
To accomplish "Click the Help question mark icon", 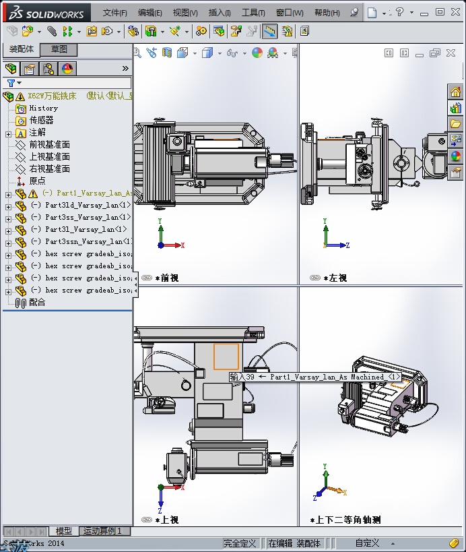I will pyautogui.click(x=399, y=12).
